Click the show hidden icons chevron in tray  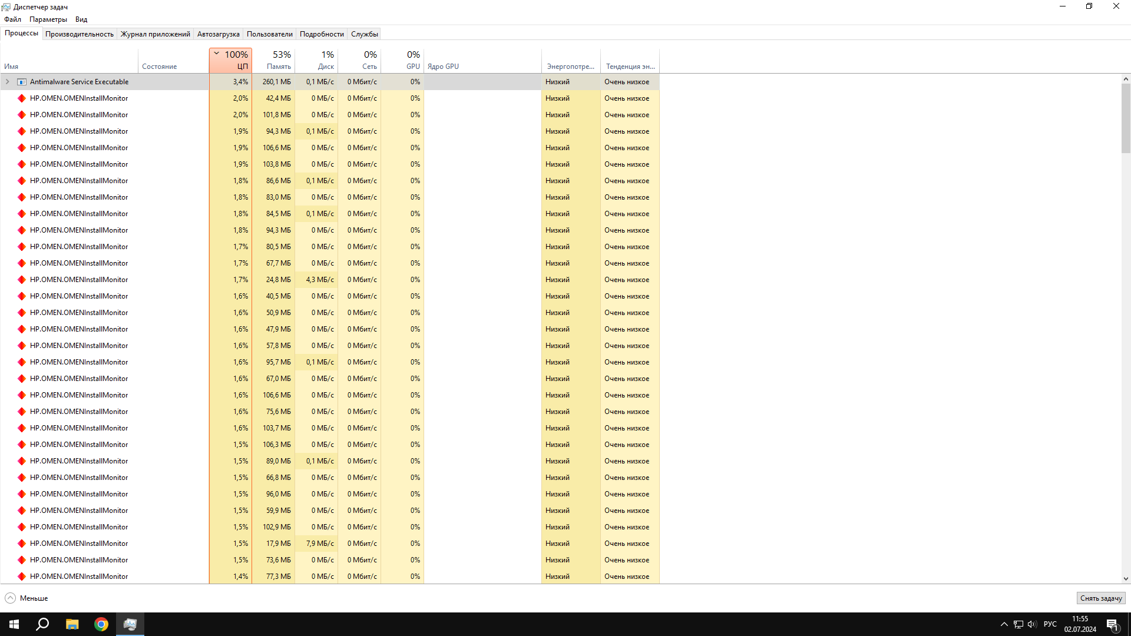1004,624
